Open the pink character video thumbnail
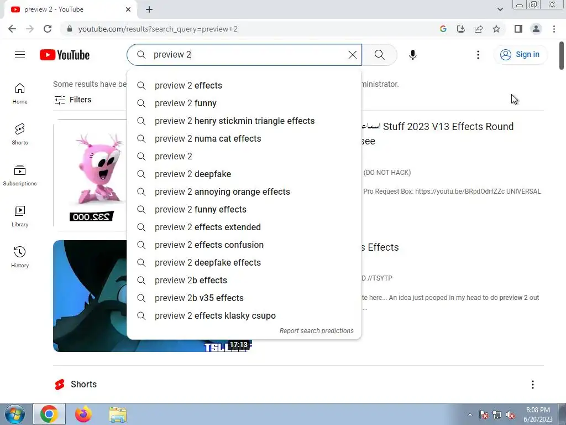The image size is (566, 425). (x=90, y=175)
